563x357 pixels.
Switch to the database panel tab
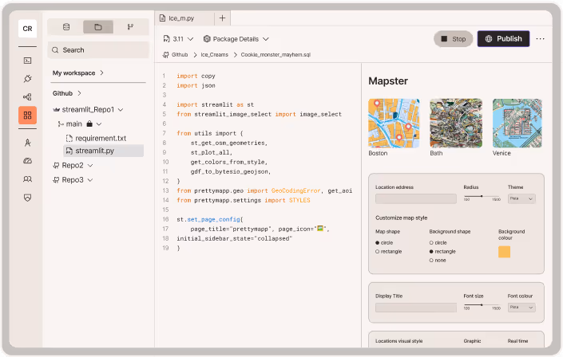click(66, 27)
